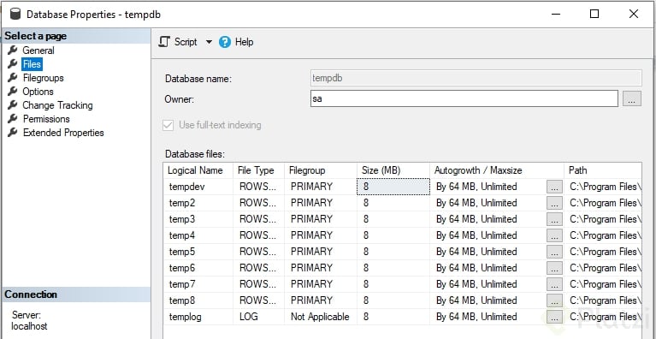Viewport: 656px width, 339px height.
Task: Click the wrench icon next to Permissions
Action: coord(13,119)
